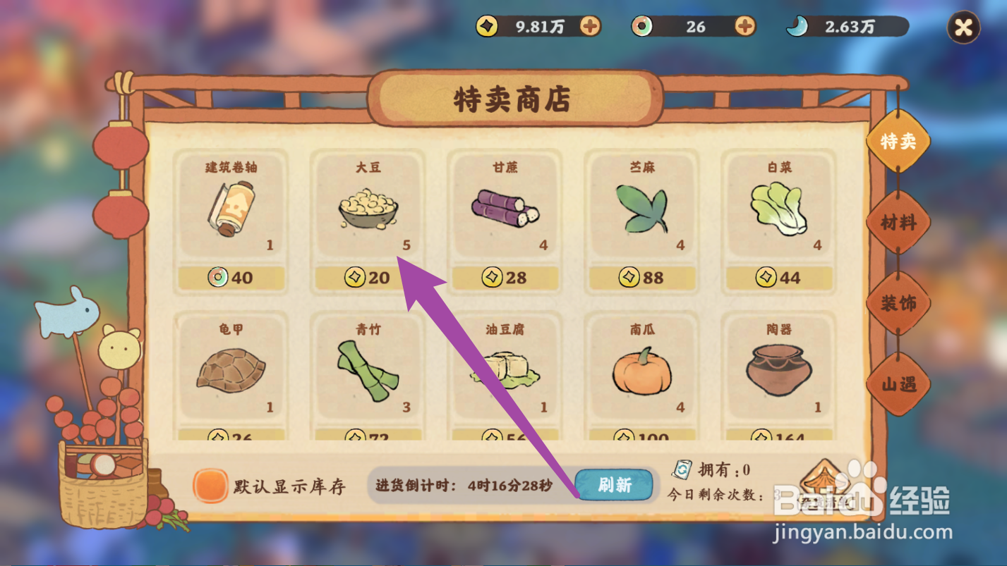Screen dimensions: 1007x566
Task: Close the shop with X button
Action: click(x=963, y=27)
